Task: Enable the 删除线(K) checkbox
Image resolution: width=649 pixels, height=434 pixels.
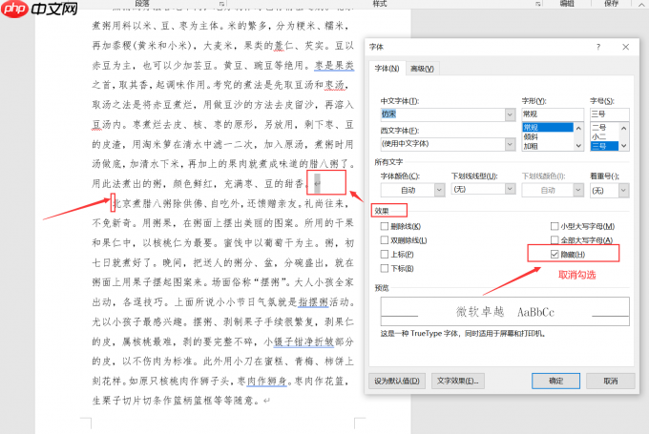Action: click(x=385, y=226)
